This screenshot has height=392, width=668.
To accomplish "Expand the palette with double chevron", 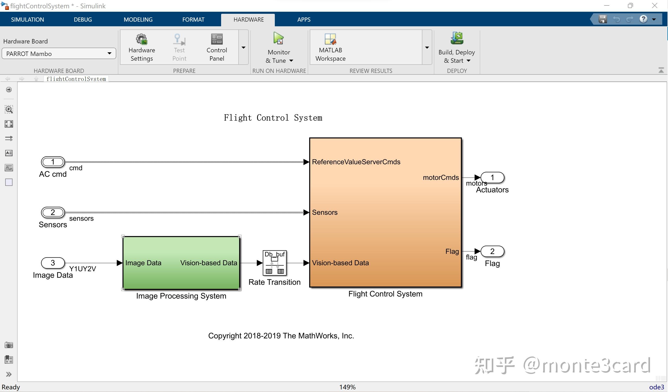I will tap(9, 374).
